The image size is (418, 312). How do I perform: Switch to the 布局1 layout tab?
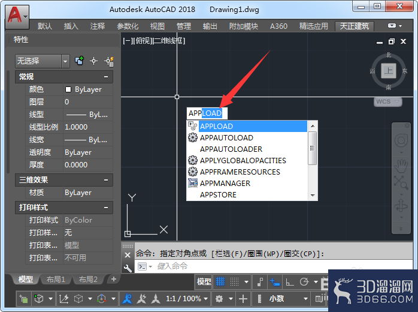click(56, 280)
